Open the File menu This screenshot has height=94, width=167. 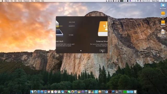(x=11, y=1)
